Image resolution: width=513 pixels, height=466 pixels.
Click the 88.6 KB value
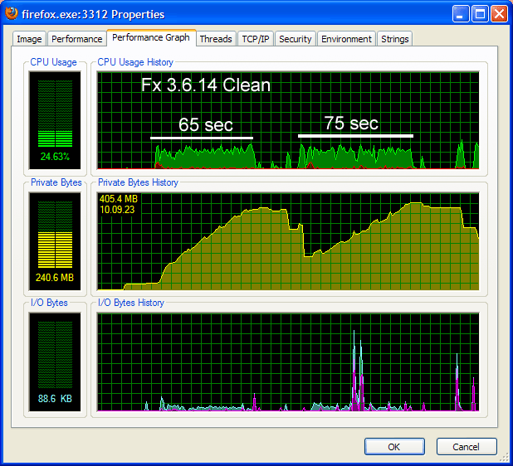[x=55, y=399]
